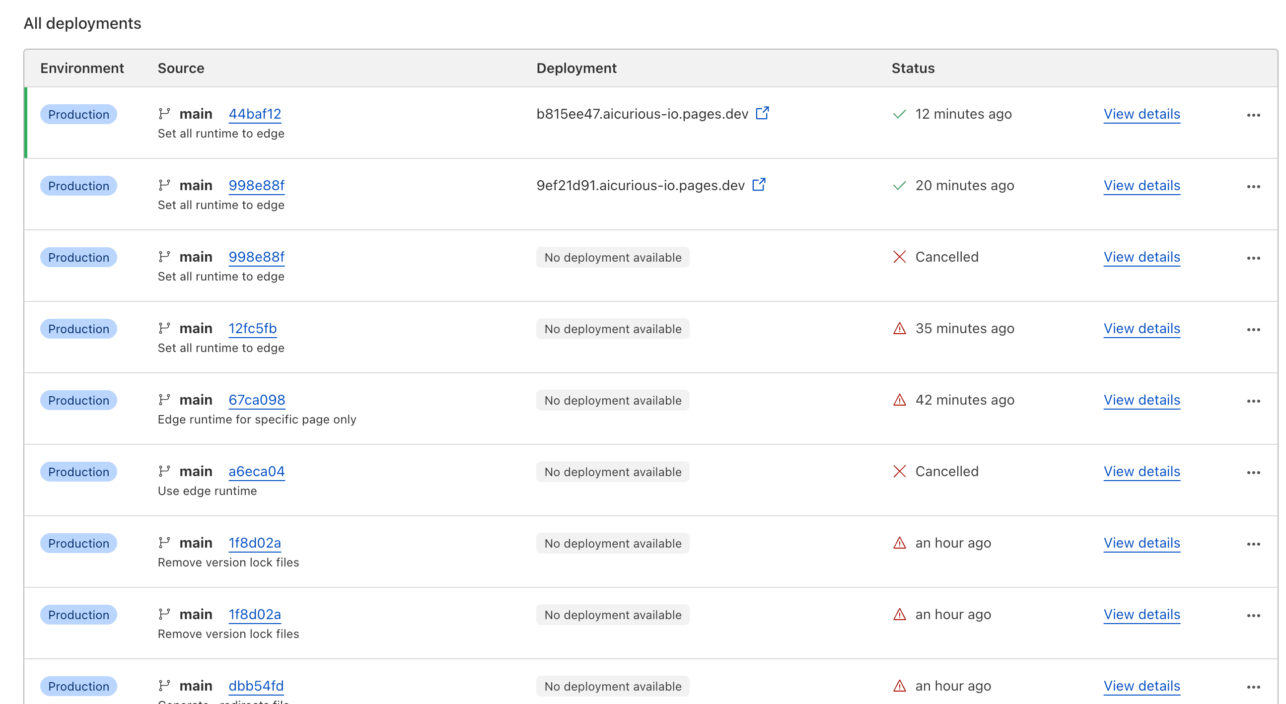Open the overflow menu for the cancelled a6eca04 deployment
Screen dimensions: 1286x704
(x=1254, y=472)
